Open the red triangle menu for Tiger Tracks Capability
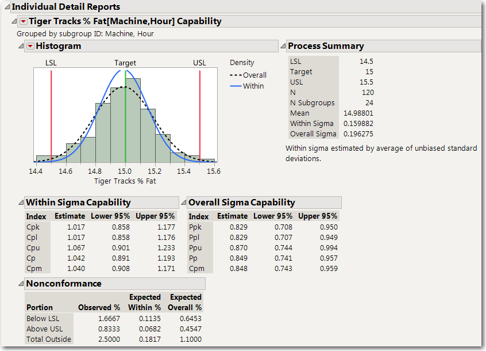The width and height of the screenshot is (486, 351). (23, 21)
